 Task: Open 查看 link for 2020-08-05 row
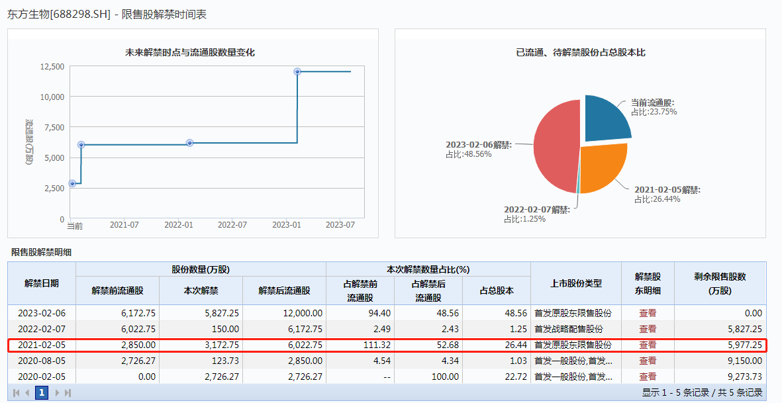coord(648,361)
